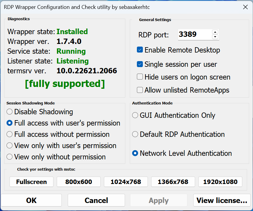Launch mstsc test at 800x600
Image resolution: width=253 pixels, height=211 pixels.
coord(79,182)
